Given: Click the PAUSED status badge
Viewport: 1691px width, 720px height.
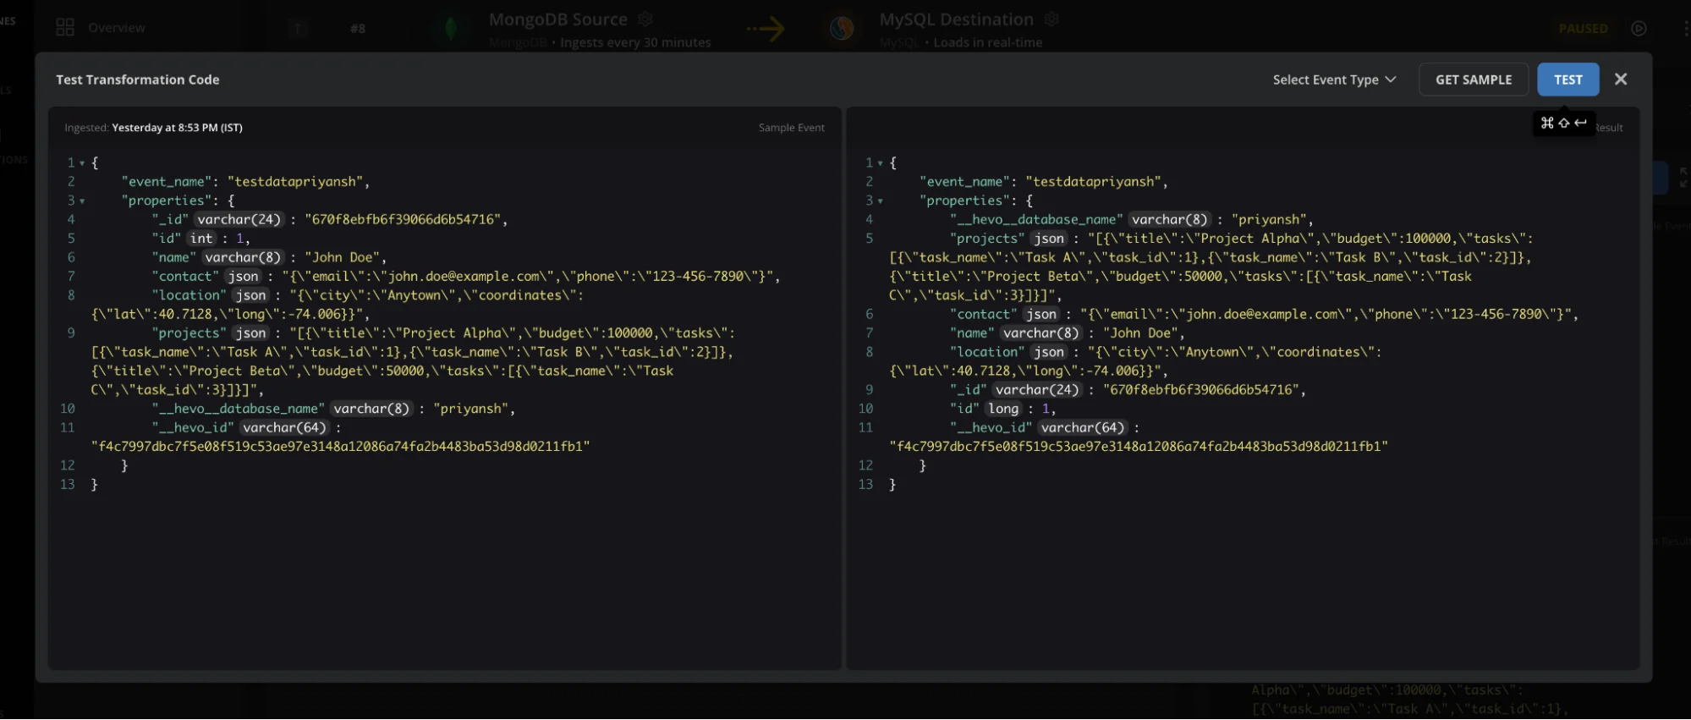Looking at the screenshot, I should tap(1583, 29).
